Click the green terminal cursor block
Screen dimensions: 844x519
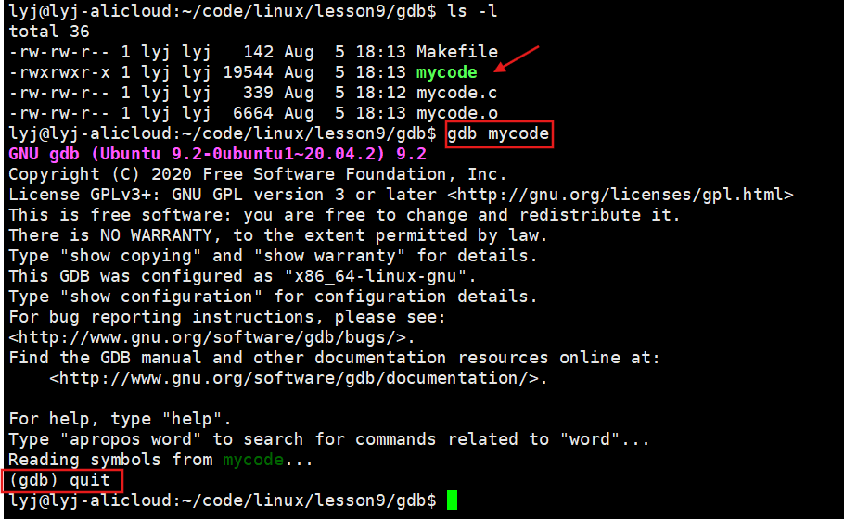click(453, 500)
